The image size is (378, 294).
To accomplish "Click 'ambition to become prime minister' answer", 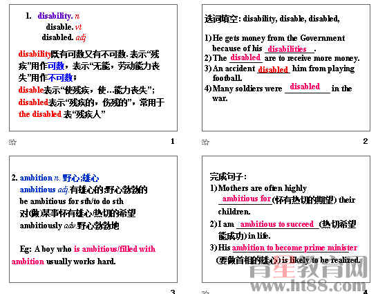I will [294, 248].
